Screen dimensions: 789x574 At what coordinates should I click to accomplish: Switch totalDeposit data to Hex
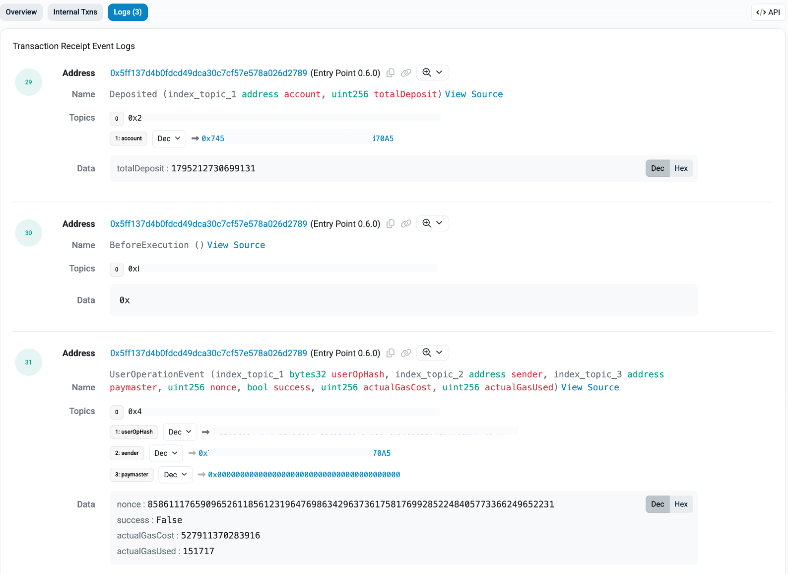tap(681, 168)
